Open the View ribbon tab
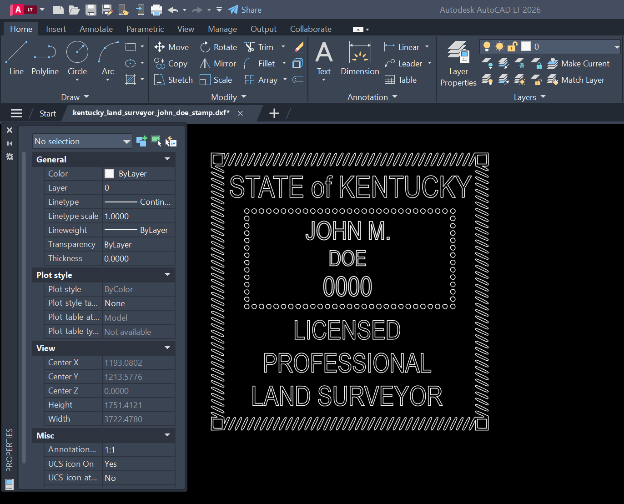The height and width of the screenshot is (504, 624). coord(186,29)
